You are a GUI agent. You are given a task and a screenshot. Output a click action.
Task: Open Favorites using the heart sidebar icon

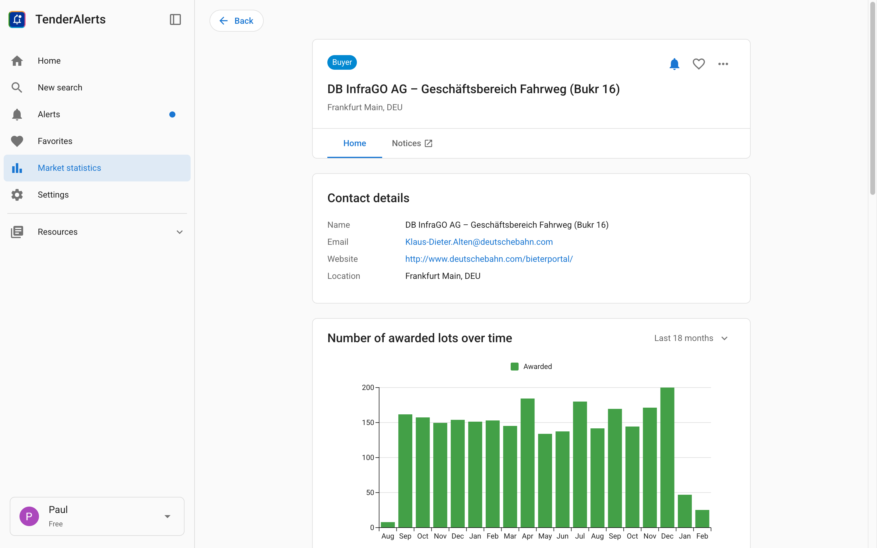click(17, 141)
